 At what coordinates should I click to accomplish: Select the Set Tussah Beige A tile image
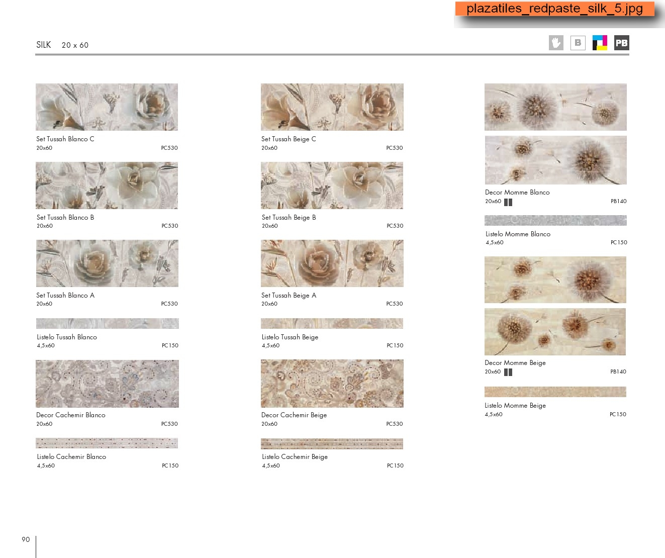tap(332, 263)
